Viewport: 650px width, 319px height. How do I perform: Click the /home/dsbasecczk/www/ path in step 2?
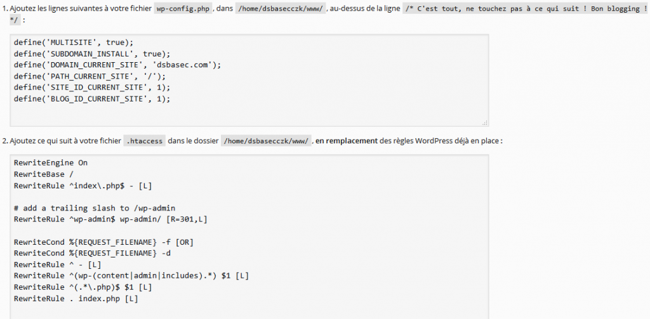click(x=266, y=141)
